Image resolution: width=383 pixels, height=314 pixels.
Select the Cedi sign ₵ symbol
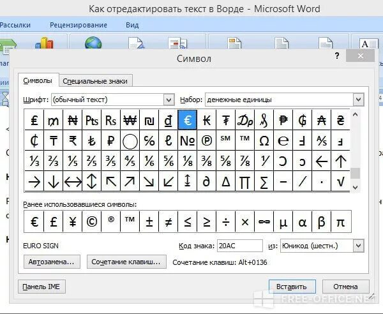(34, 140)
